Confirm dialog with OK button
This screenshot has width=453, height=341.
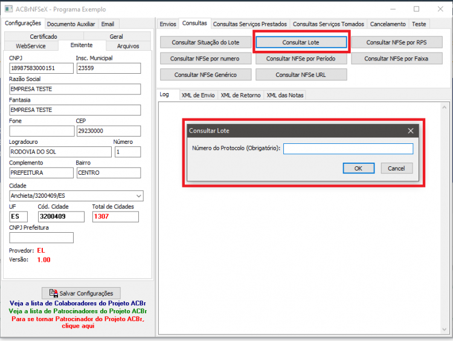(359, 168)
